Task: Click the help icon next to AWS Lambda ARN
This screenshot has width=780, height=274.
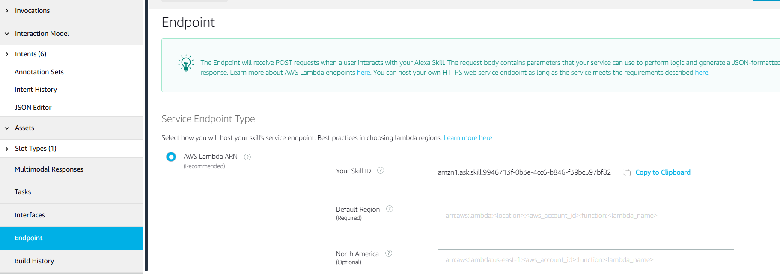Action: (247, 157)
